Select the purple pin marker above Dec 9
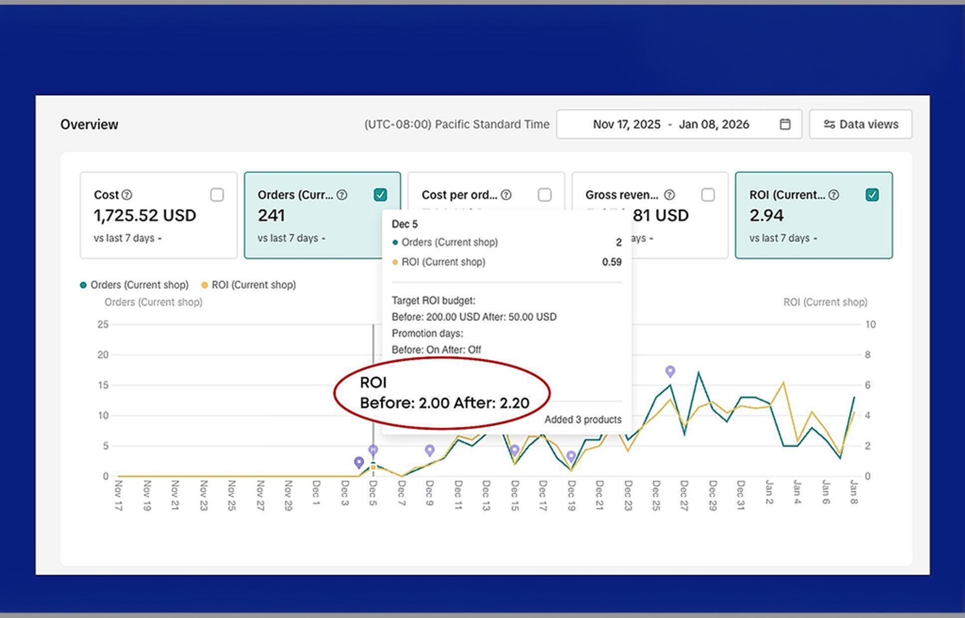965x618 pixels. 430,451
